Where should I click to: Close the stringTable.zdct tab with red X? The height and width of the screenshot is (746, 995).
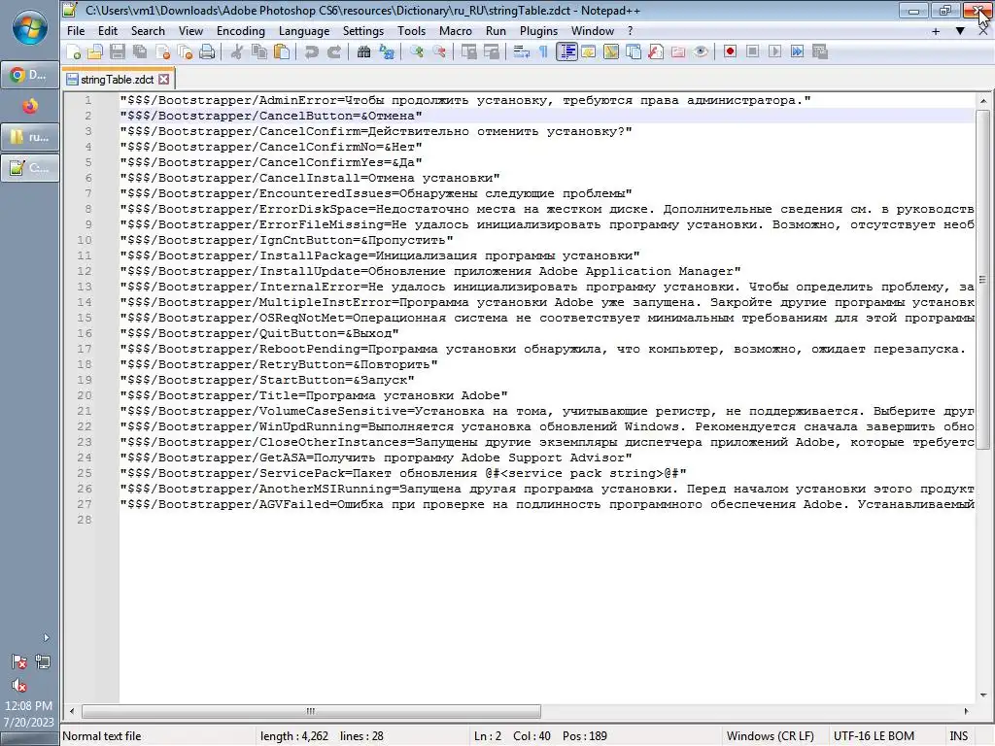click(x=163, y=80)
